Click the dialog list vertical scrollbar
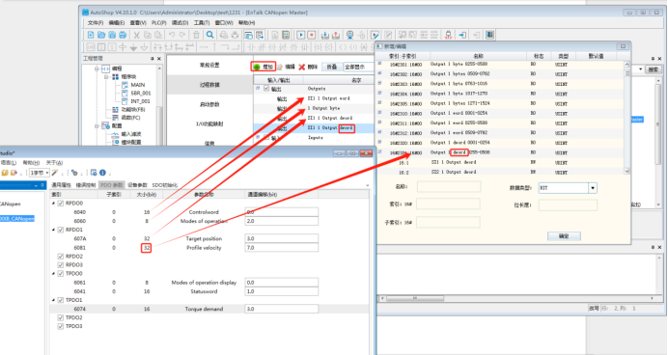Viewport: 668px width, 355px height. tap(626, 118)
